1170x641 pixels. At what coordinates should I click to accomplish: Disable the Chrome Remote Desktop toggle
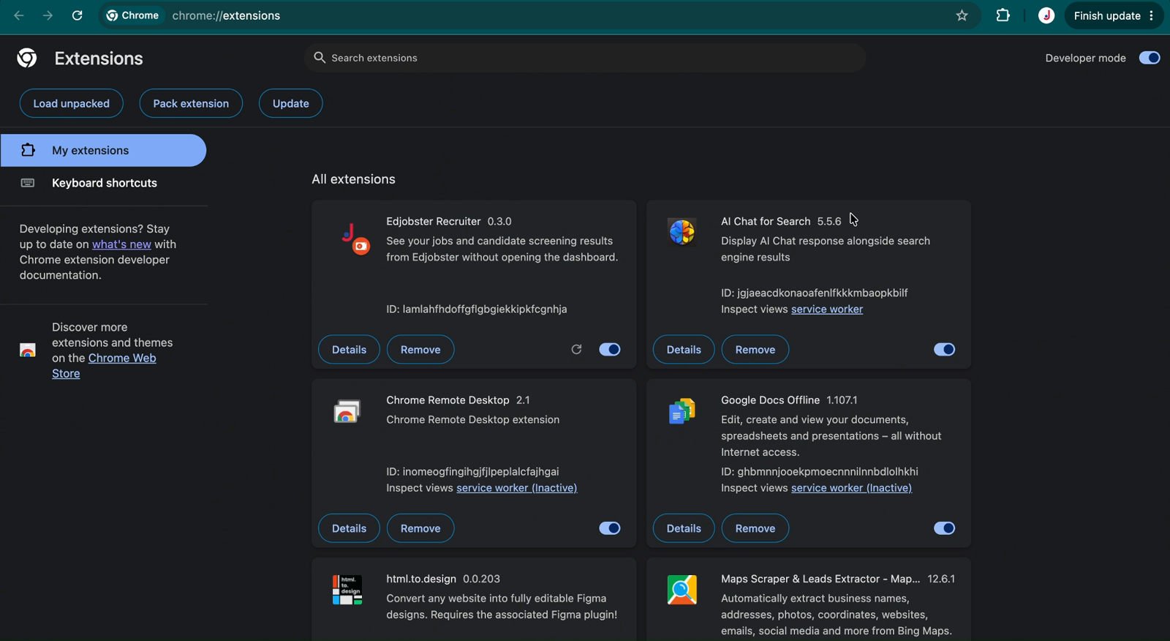pos(610,528)
